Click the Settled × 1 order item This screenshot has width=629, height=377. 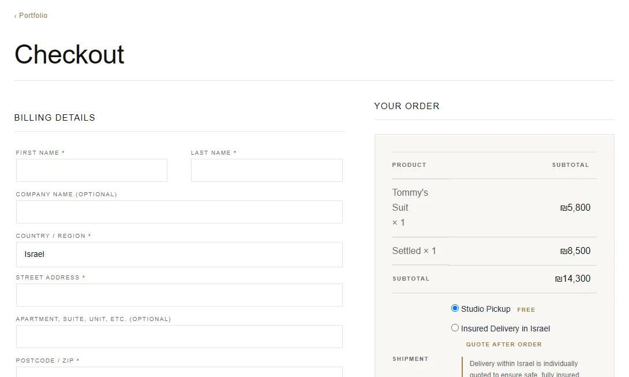[x=414, y=251]
